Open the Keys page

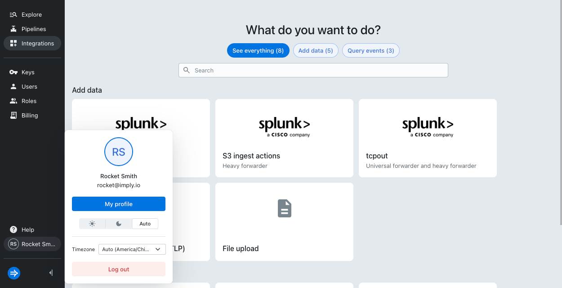click(32, 72)
